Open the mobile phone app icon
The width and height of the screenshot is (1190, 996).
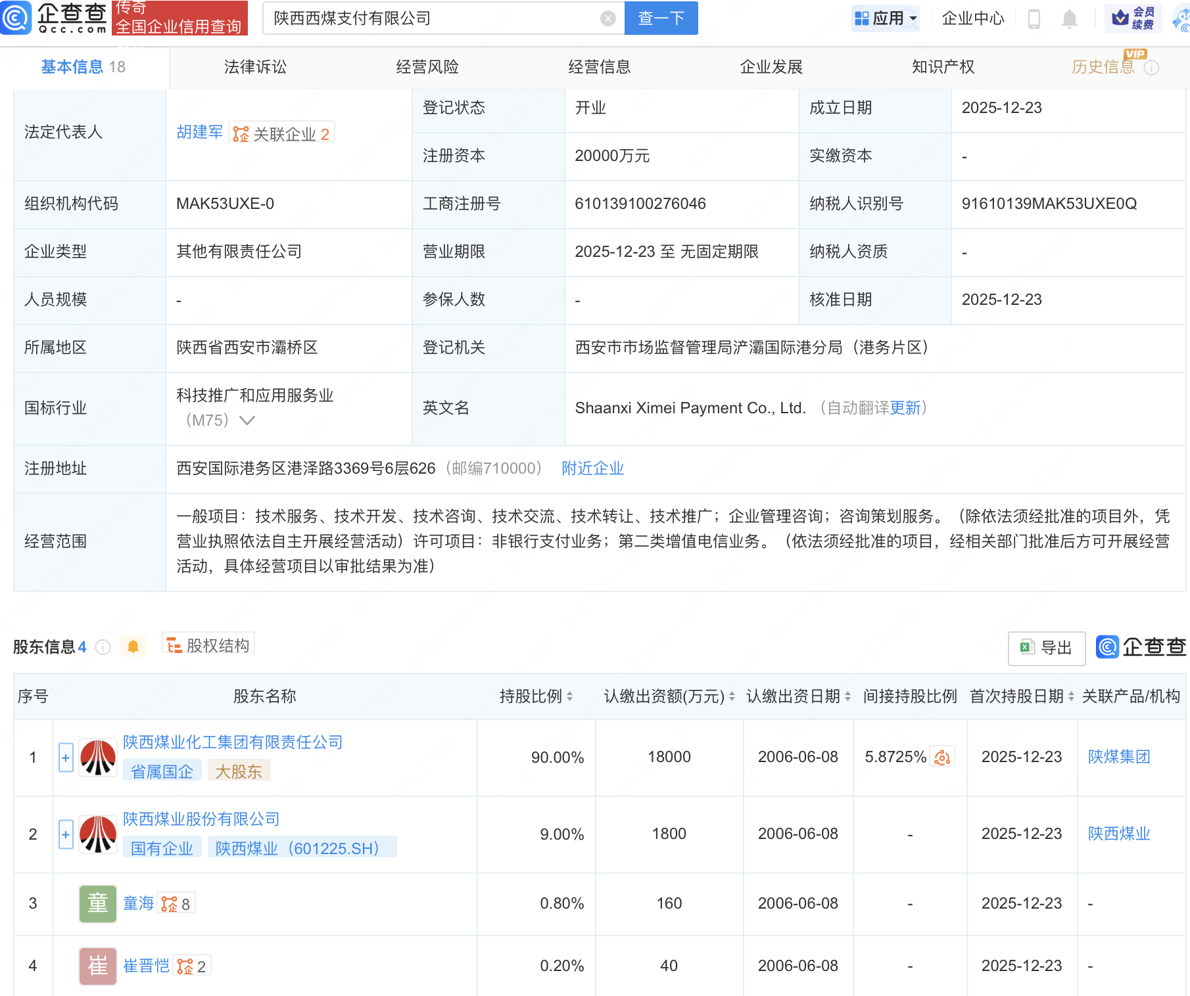(x=1034, y=19)
